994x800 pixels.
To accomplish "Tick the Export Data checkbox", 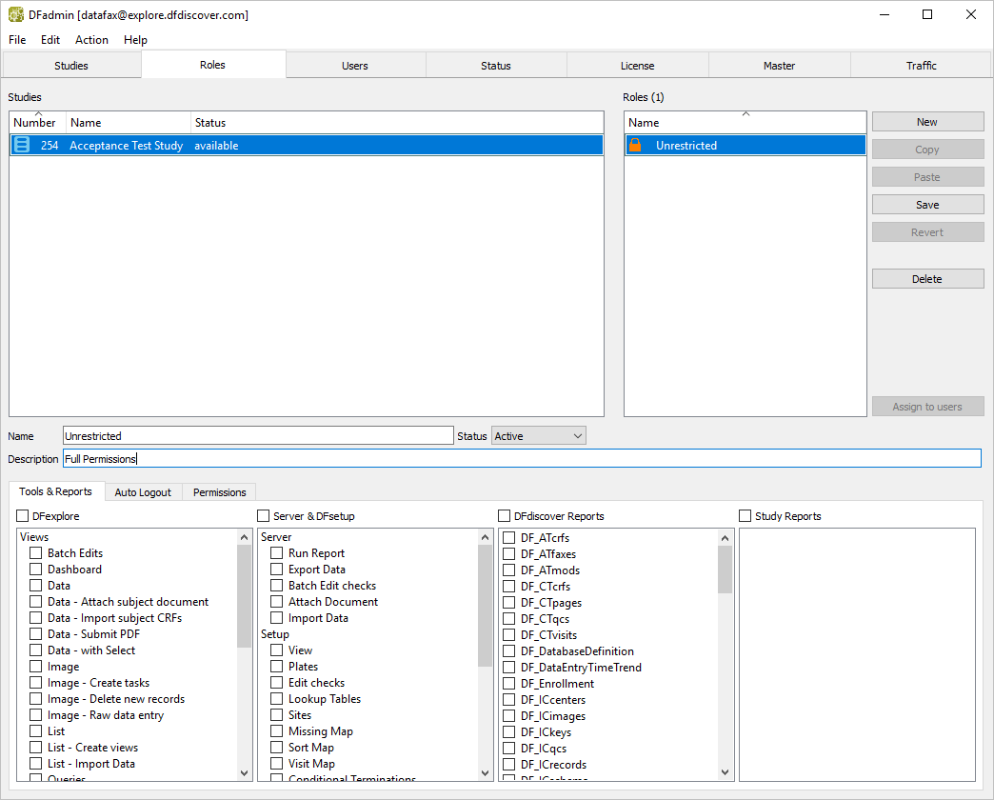I will (277, 570).
